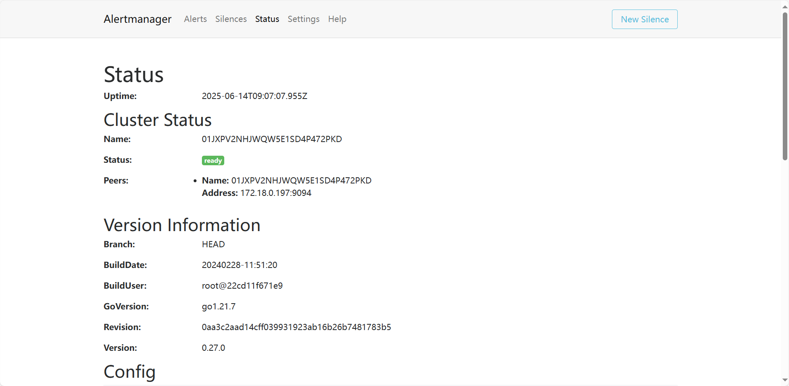Click the scroll-up arrow on scrollbar
The width and height of the screenshot is (789, 386).
click(784, 6)
